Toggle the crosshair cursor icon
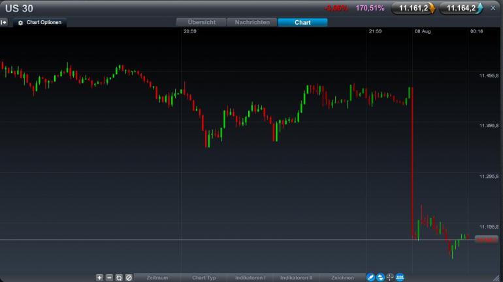 tap(390, 277)
